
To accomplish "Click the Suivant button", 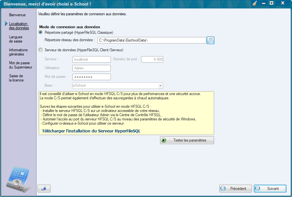I will [270, 189].
